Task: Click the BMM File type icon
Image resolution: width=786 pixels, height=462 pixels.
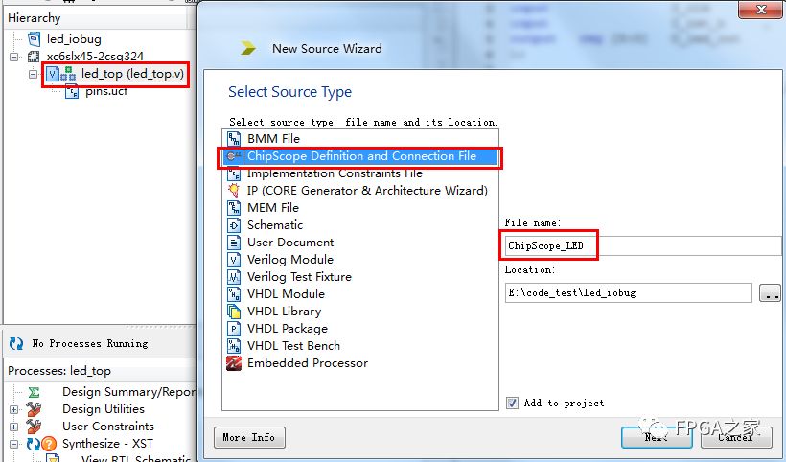Action: click(x=234, y=139)
